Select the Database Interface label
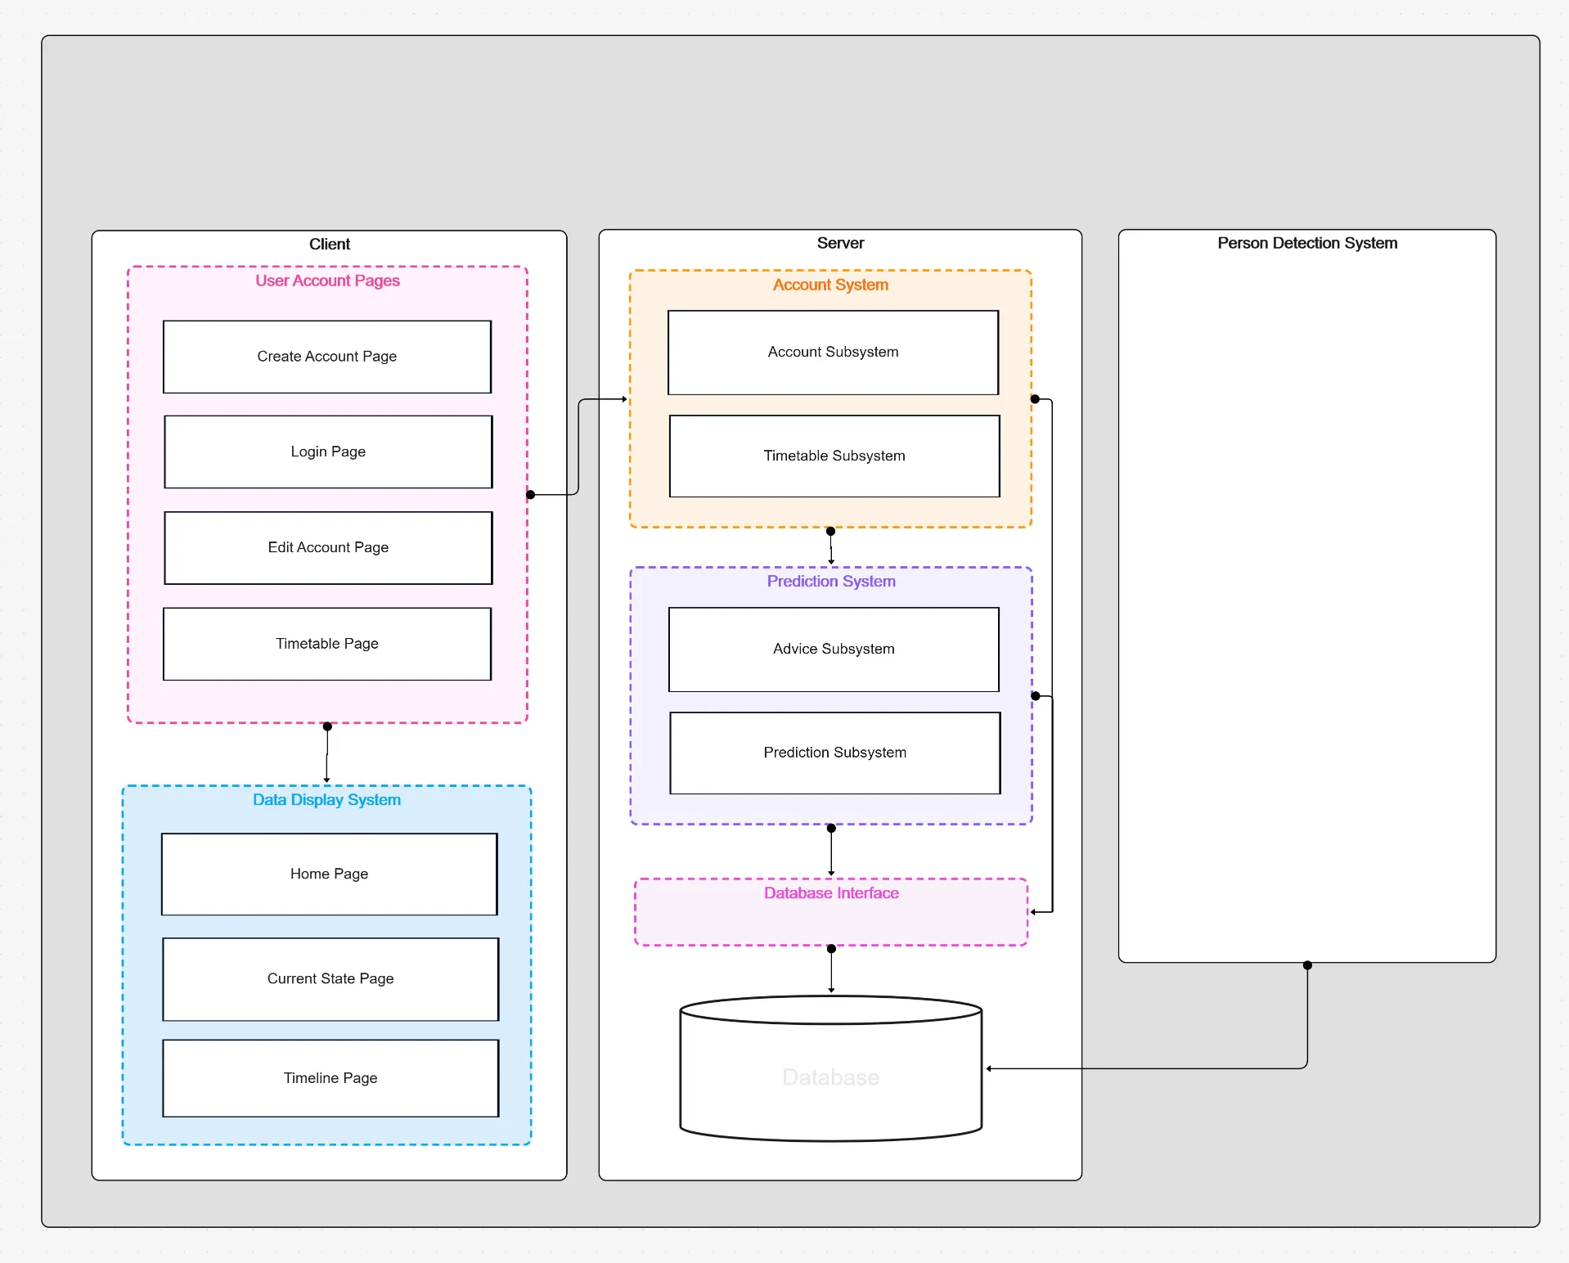Screen dimensions: 1569x1263 831,893
